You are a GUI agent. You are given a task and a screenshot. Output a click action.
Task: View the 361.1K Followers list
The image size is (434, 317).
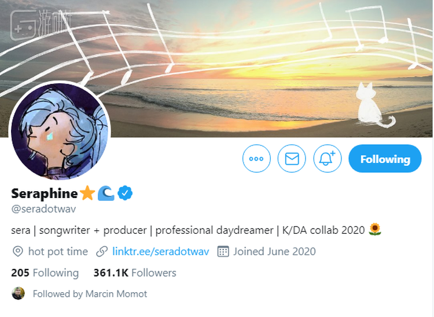[135, 273]
